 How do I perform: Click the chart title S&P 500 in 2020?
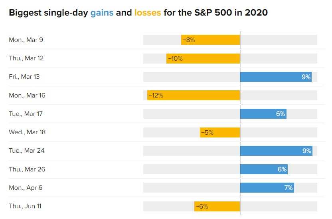point(231,13)
